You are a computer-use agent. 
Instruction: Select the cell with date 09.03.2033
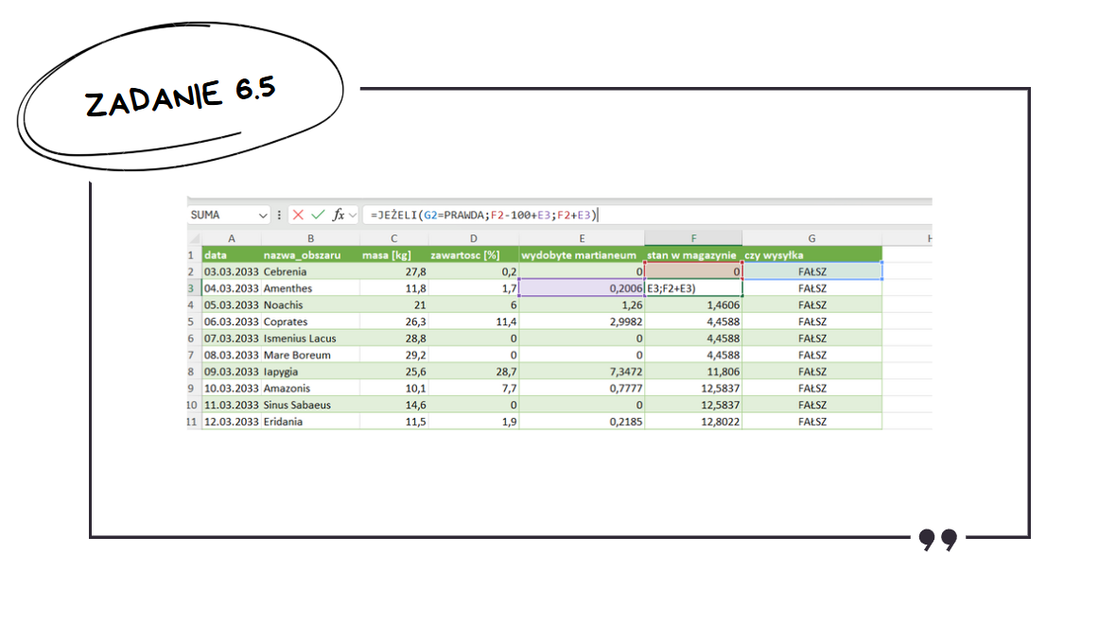(x=231, y=372)
